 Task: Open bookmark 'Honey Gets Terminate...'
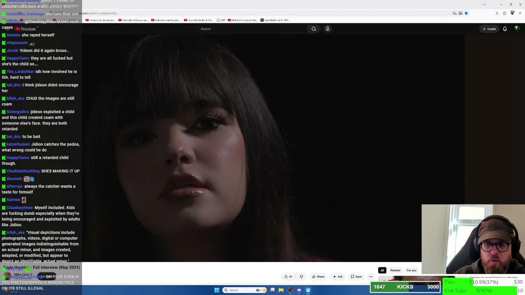(x=100, y=20)
